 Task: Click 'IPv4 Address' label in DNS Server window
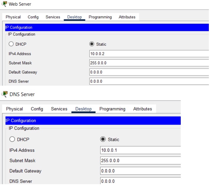(22, 150)
